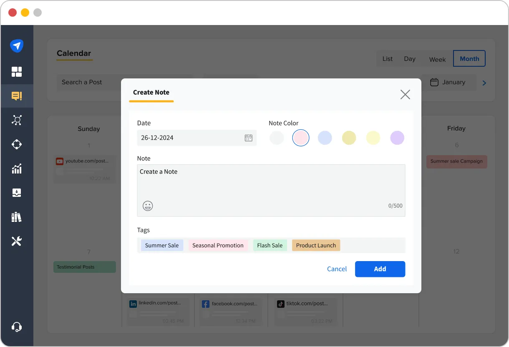
Task: Click the Add button
Action: click(380, 269)
